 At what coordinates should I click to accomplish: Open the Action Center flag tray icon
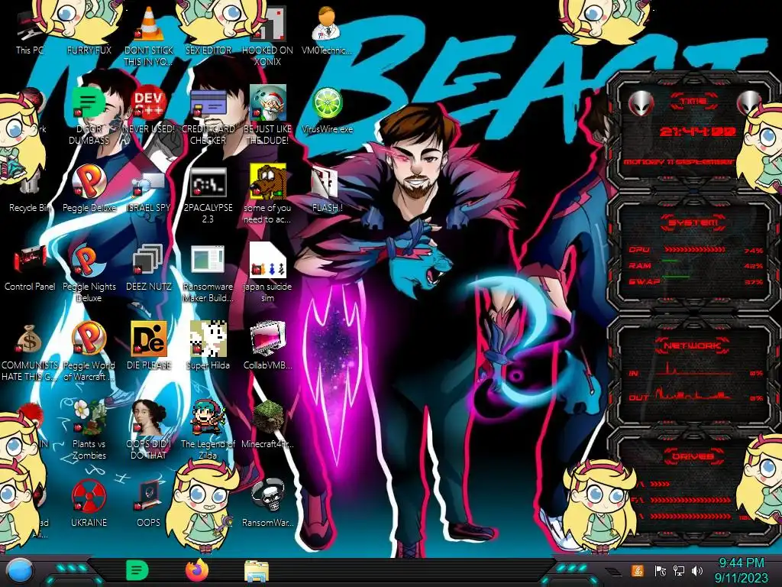[x=660, y=571]
